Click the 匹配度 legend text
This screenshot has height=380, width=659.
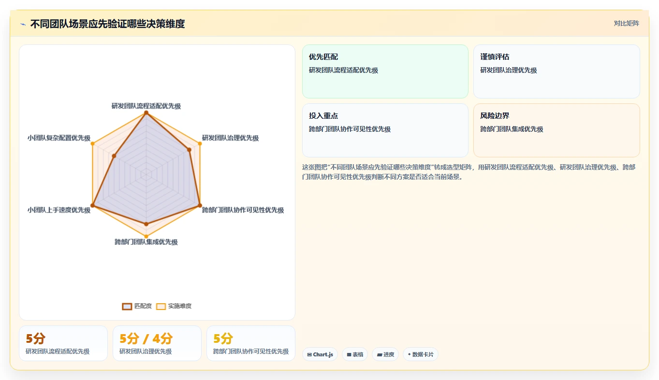coord(143,306)
